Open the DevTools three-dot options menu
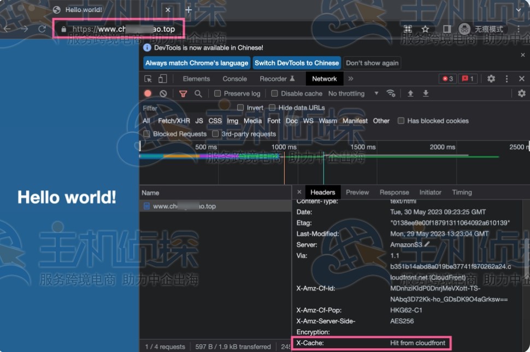 pos(507,79)
